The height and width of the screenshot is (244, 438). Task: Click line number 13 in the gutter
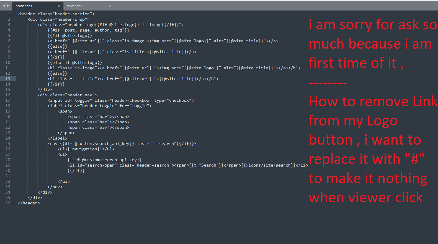click(x=8, y=79)
